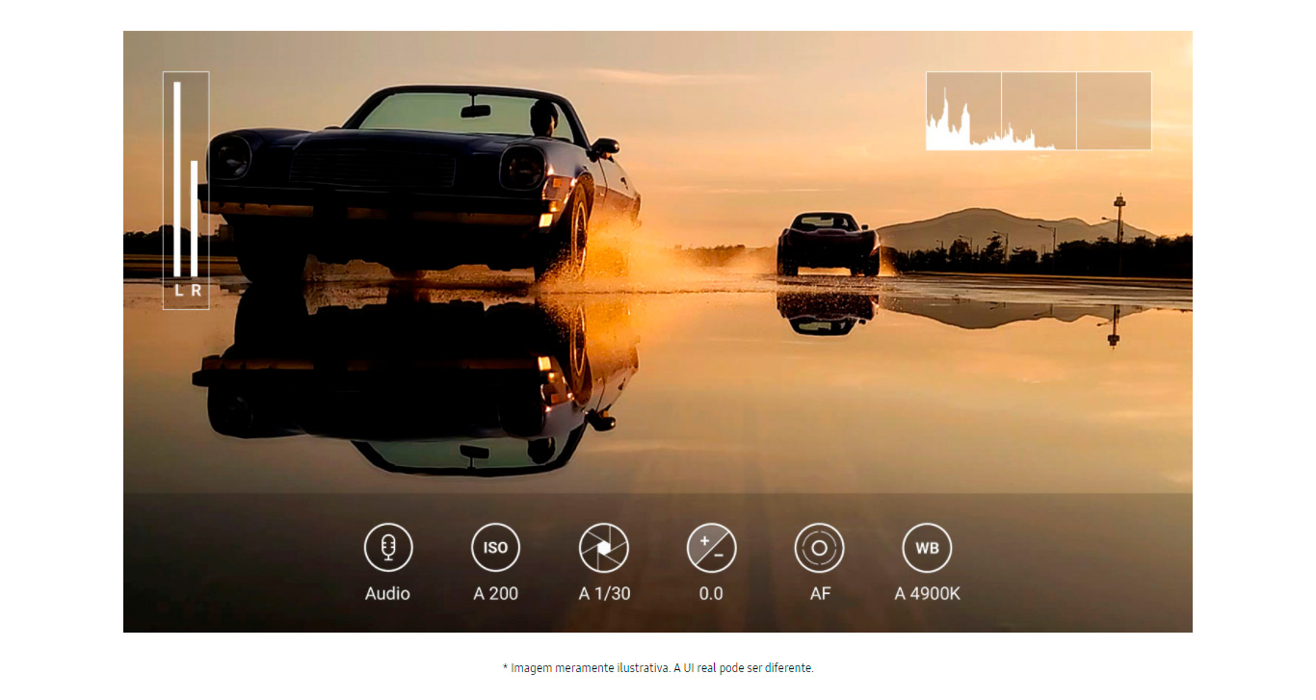Click the 'A 1/30' shutter value
This screenshot has width=1316, height=700.
point(604,593)
